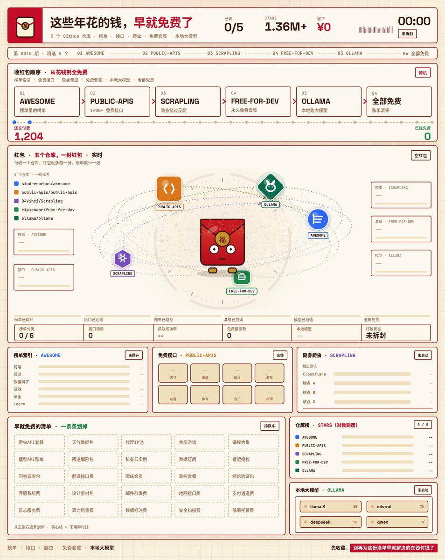Click the 金融 API tile
The width and height of the screenshot is (445, 560).
coord(205,373)
